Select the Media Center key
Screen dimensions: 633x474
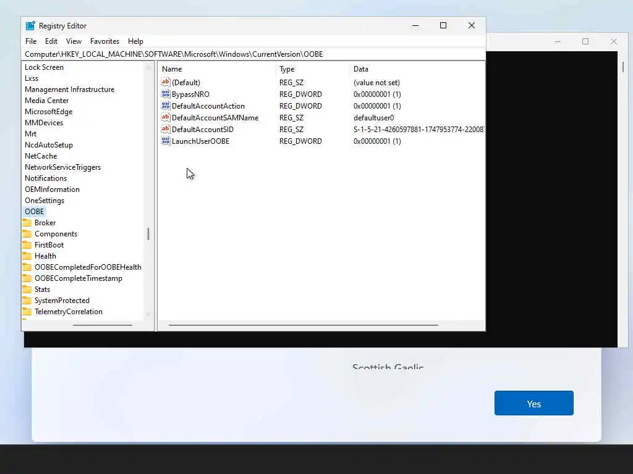[46, 101]
